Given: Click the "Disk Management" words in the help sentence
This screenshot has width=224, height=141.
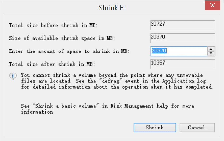Looking at the screenshot, I should 132,106.
